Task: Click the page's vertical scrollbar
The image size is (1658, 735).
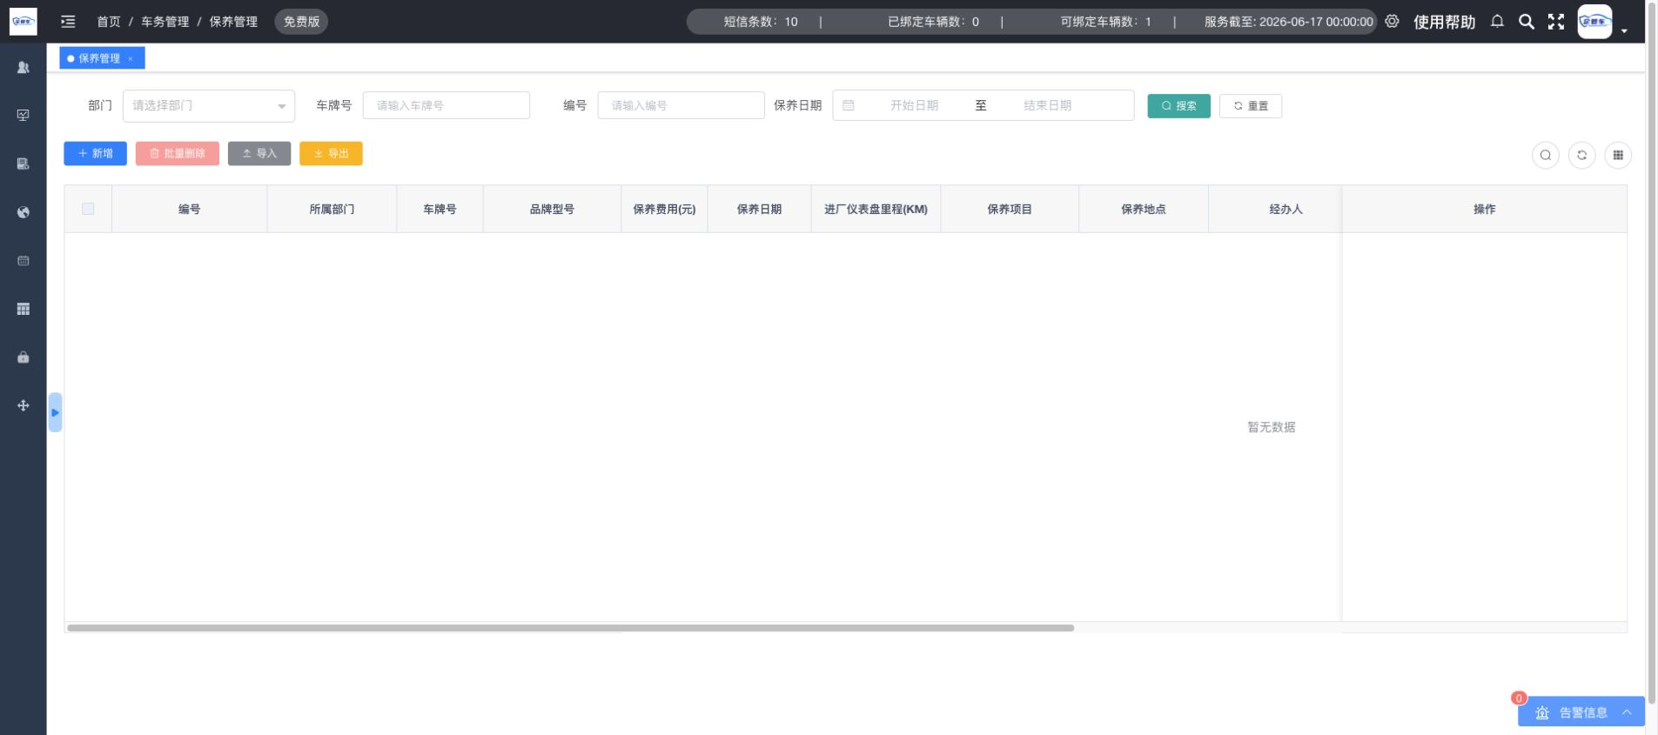Action: (x=1652, y=352)
